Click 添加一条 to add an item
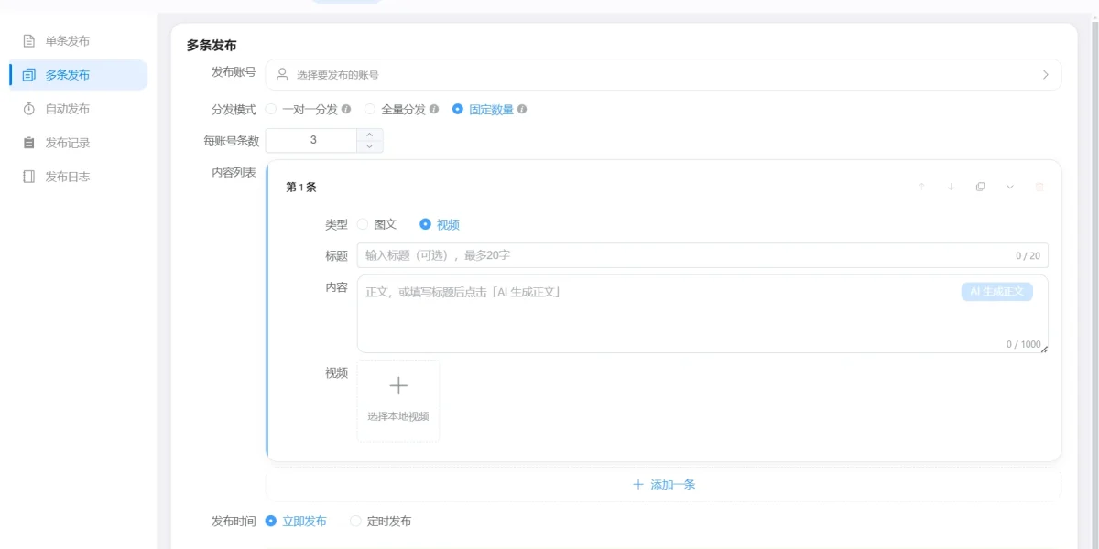 coord(664,485)
